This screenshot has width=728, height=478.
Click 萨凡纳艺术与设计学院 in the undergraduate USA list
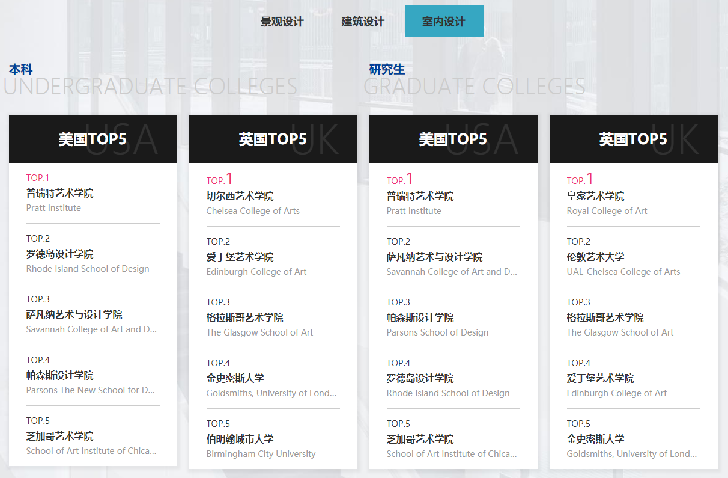coord(74,315)
